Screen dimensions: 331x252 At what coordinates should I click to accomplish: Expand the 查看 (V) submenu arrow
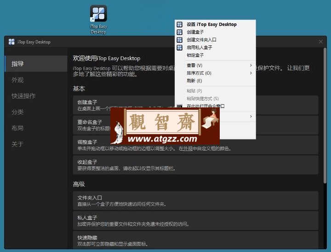point(251,65)
